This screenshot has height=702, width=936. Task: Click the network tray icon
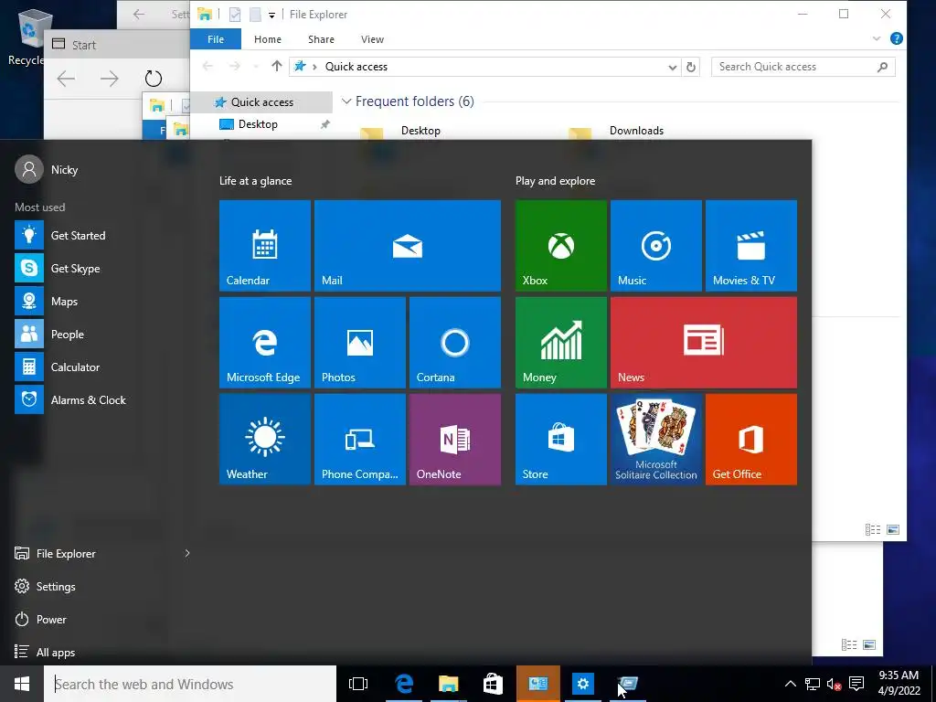(812, 684)
